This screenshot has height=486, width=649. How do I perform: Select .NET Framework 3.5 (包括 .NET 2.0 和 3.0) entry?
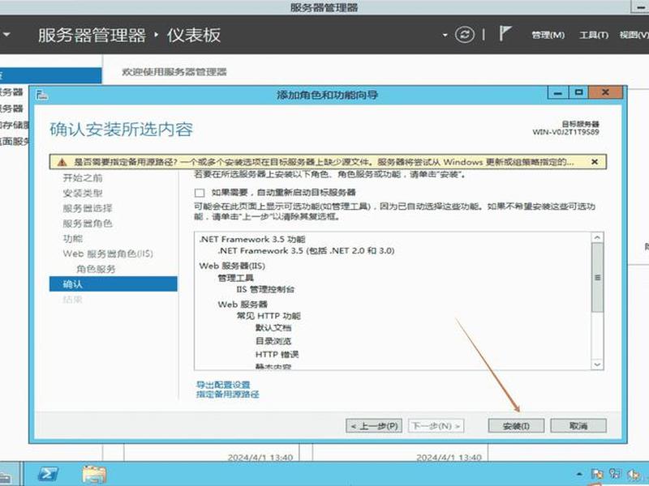(x=306, y=250)
